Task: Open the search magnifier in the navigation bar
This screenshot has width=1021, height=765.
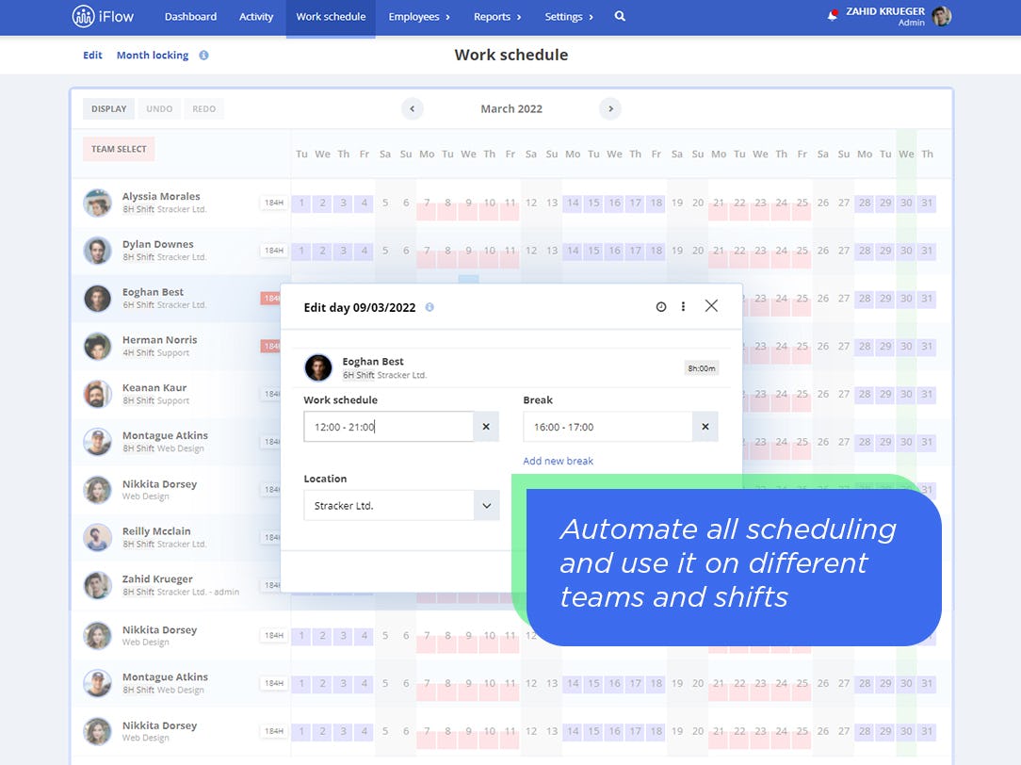Action: point(619,16)
